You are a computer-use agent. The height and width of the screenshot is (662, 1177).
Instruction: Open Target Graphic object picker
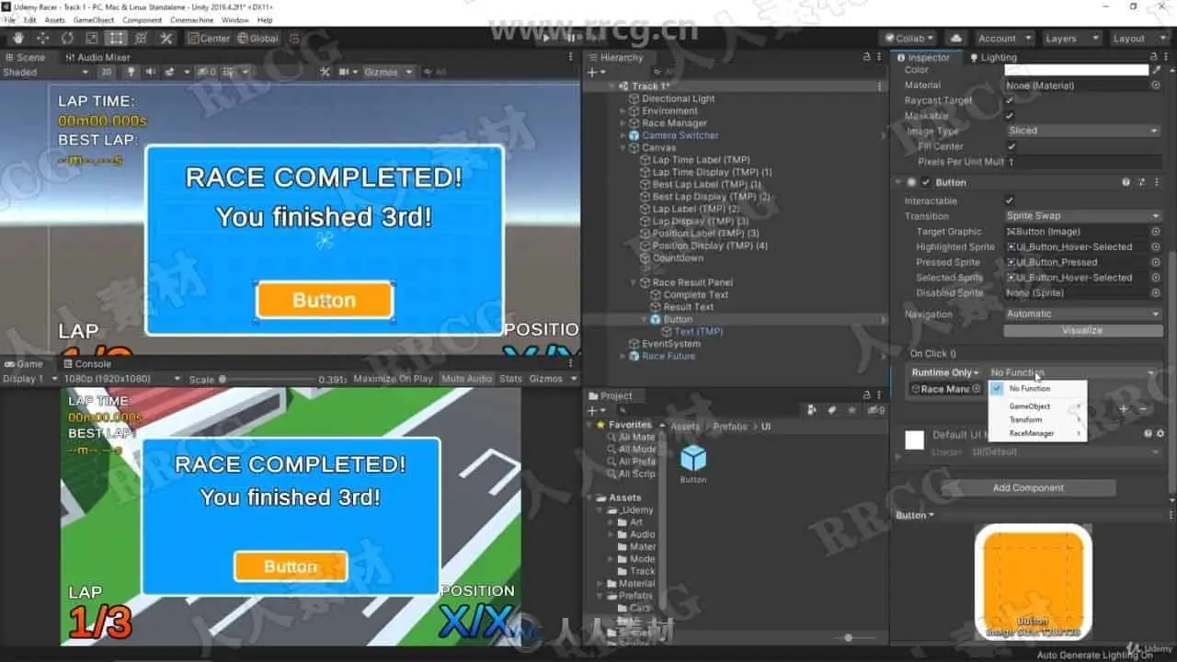[1156, 232]
